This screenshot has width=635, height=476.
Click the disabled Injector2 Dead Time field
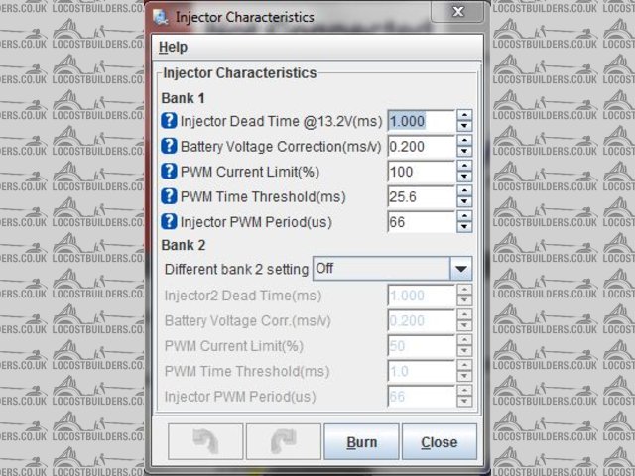[x=421, y=296]
